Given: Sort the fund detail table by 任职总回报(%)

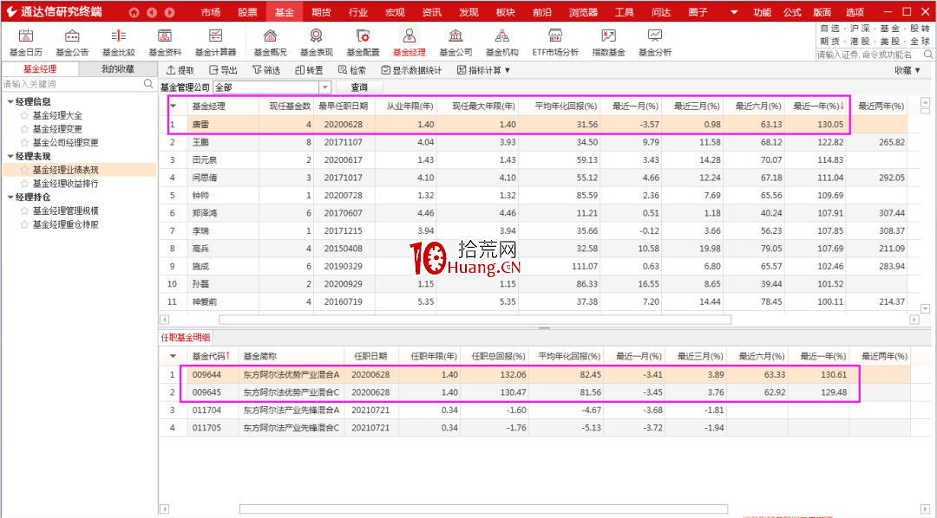Looking at the screenshot, I should point(498,356).
